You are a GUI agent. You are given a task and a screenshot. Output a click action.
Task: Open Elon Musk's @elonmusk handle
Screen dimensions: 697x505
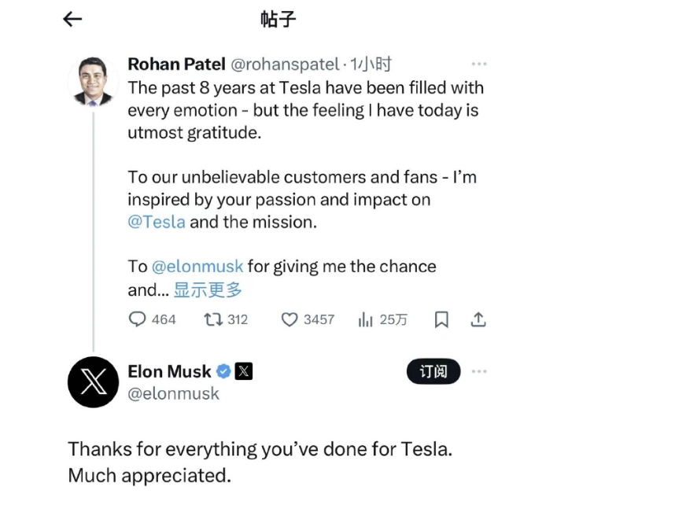point(173,393)
